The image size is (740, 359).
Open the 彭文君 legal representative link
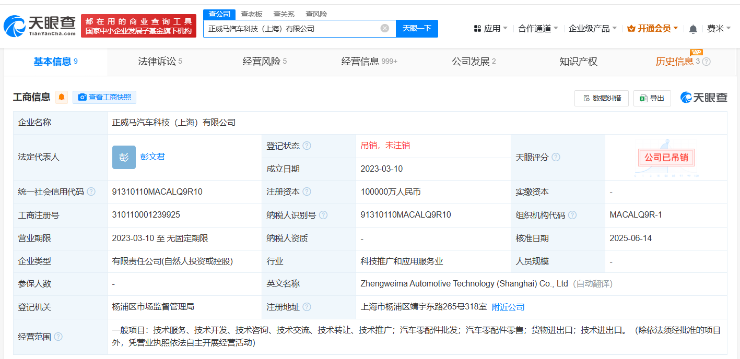[x=152, y=157]
